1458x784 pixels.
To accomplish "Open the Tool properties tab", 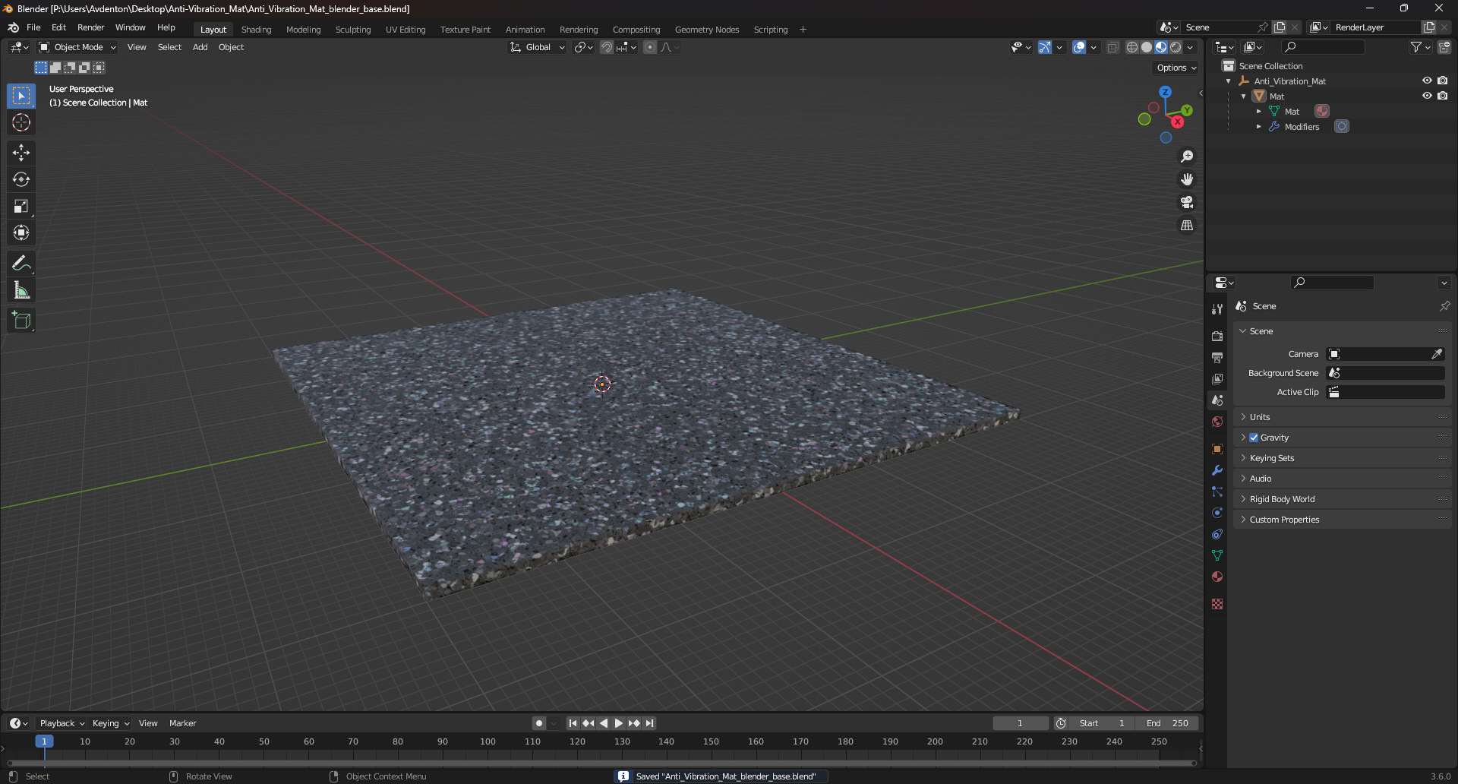I will (1217, 309).
